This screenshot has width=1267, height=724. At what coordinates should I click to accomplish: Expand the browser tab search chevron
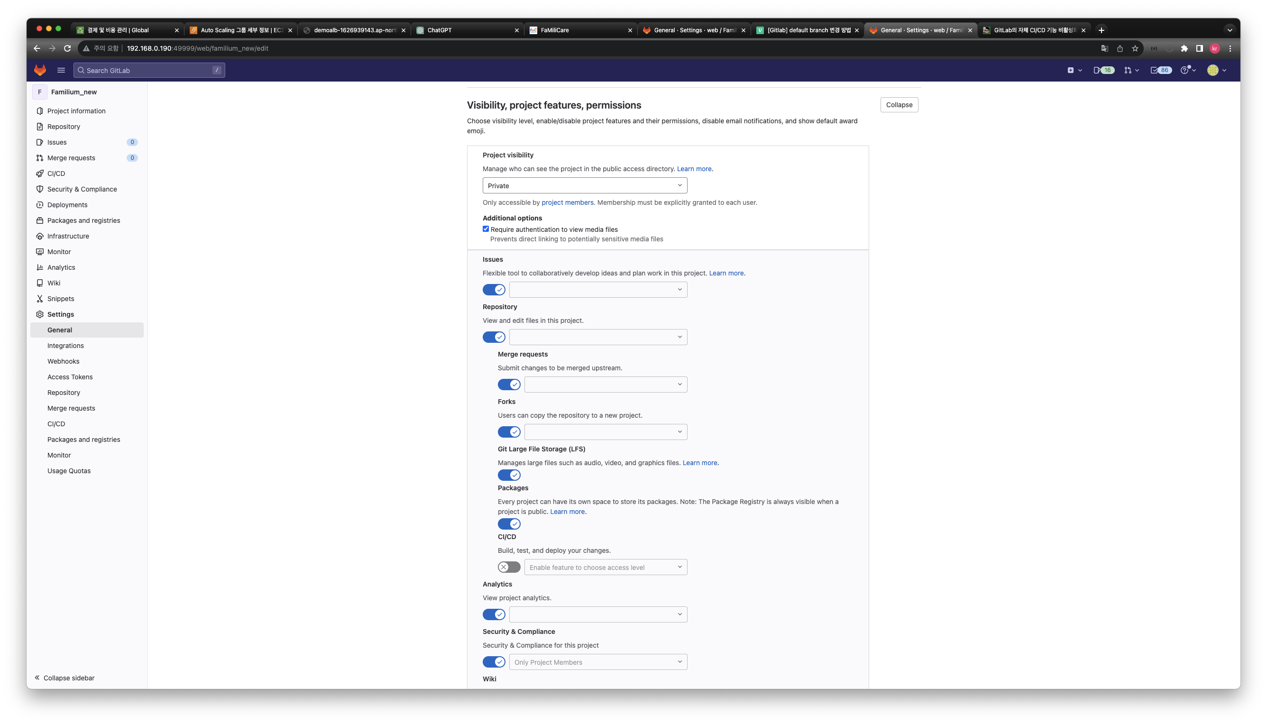(1230, 30)
